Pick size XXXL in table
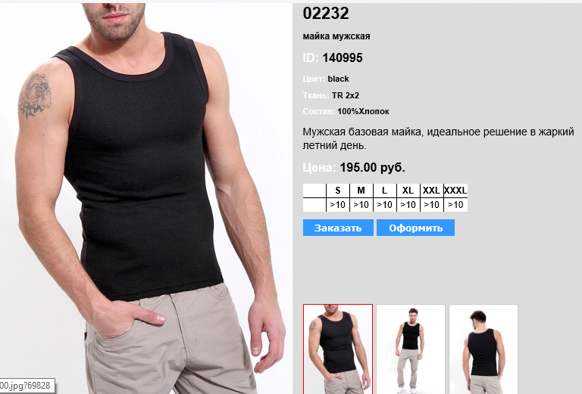The image size is (582, 394). coord(455,191)
